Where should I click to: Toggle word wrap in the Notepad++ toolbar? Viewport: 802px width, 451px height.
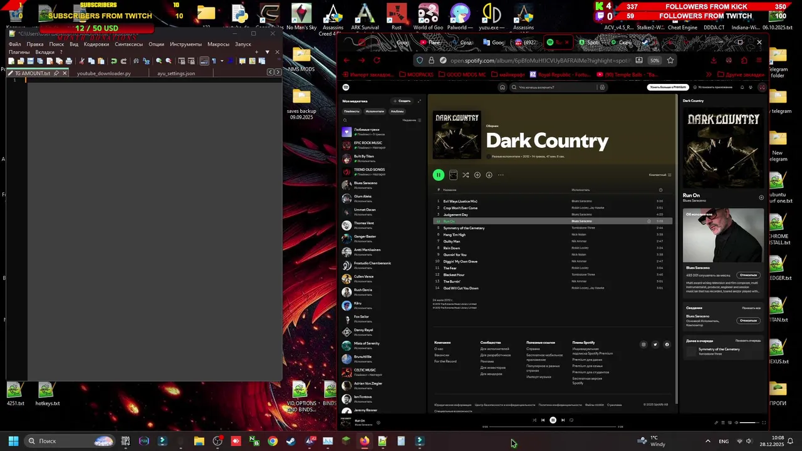(204, 61)
